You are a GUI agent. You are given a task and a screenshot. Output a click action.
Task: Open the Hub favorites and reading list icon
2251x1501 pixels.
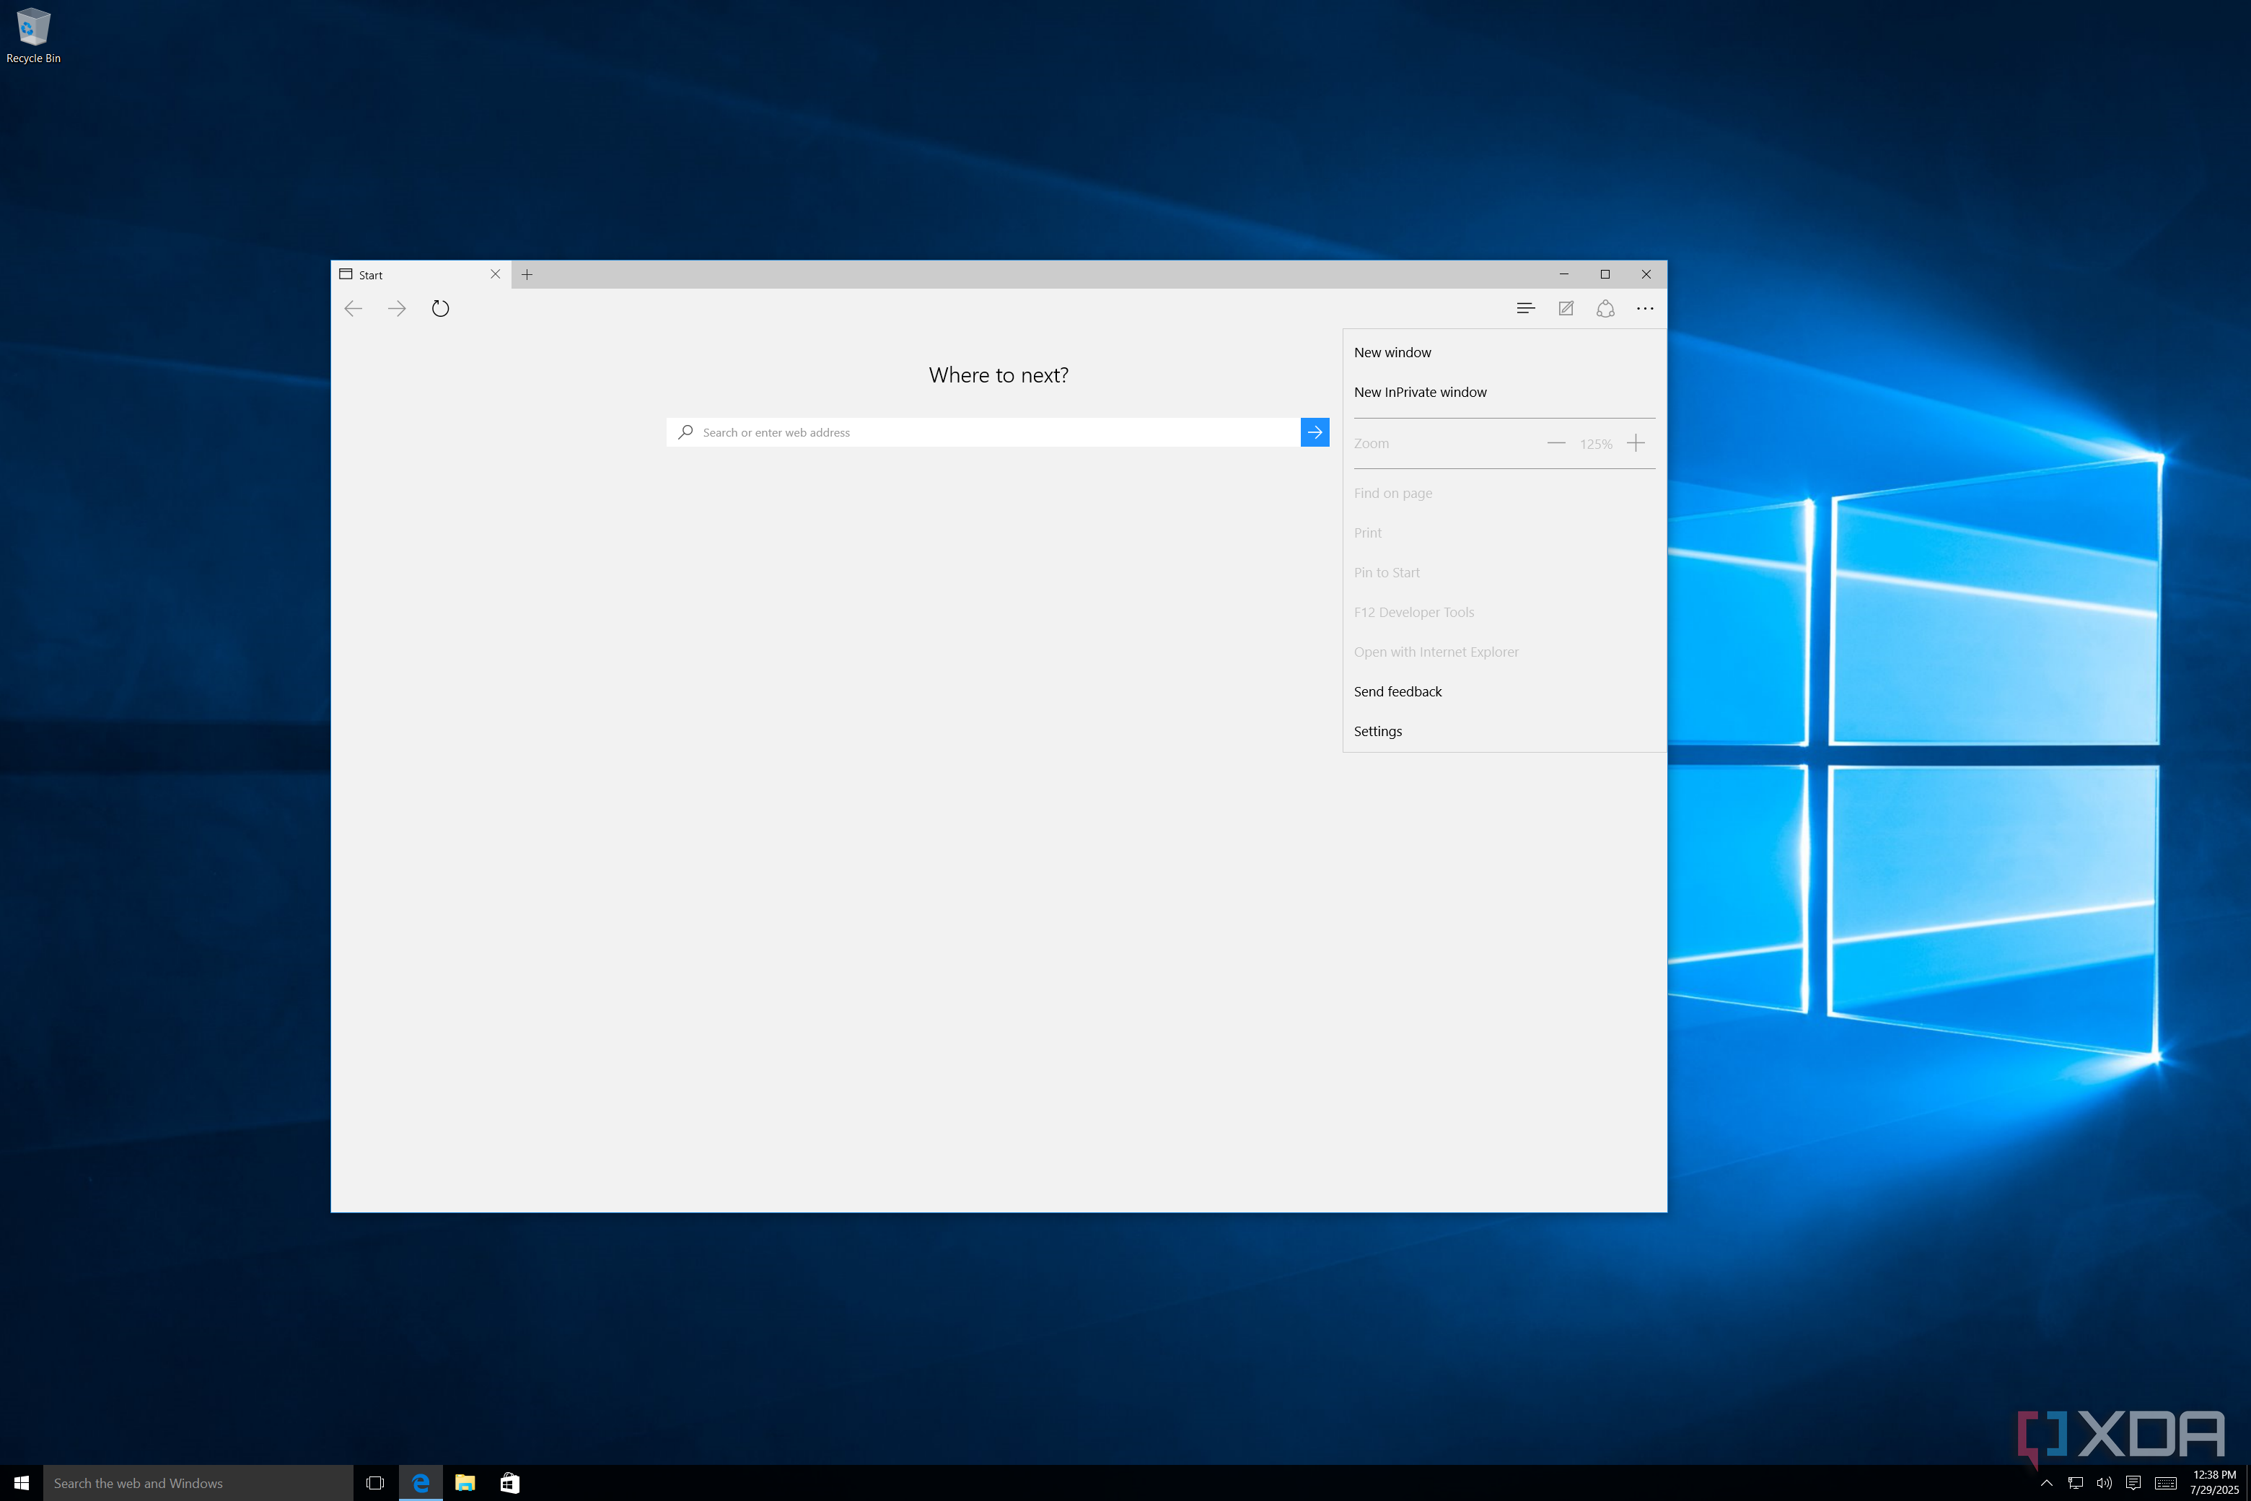pyautogui.click(x=1525, y=308)
